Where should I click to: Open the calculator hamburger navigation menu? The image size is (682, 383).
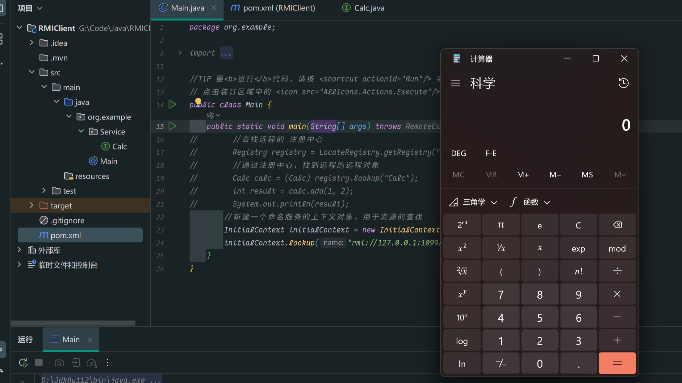tap(455, 83)
